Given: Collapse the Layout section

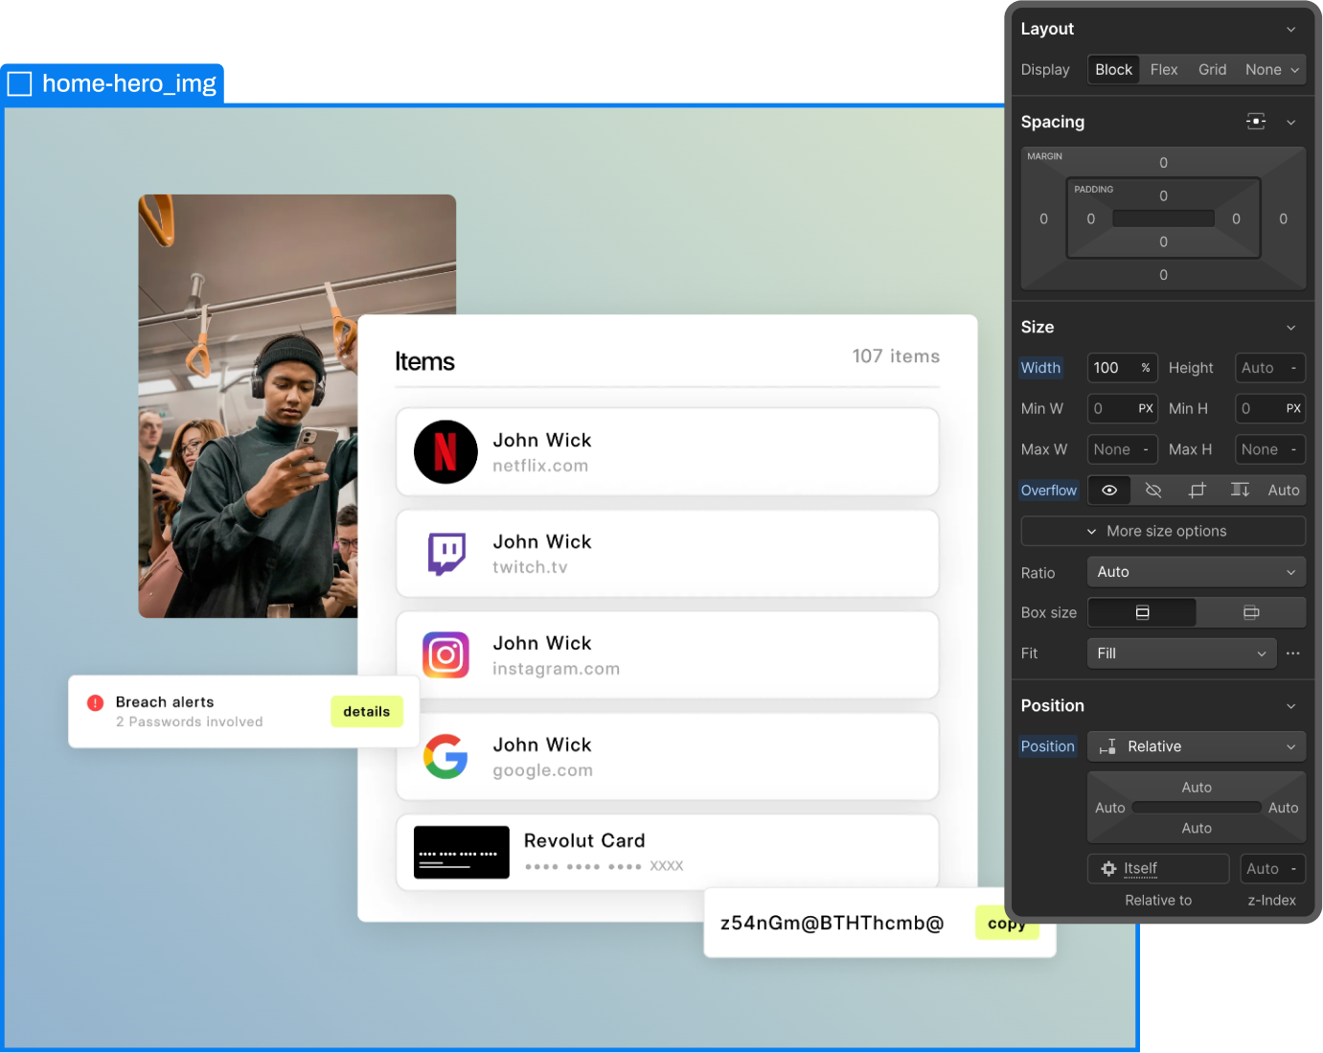Looking at the screenshot, I should click(1291, 29).
